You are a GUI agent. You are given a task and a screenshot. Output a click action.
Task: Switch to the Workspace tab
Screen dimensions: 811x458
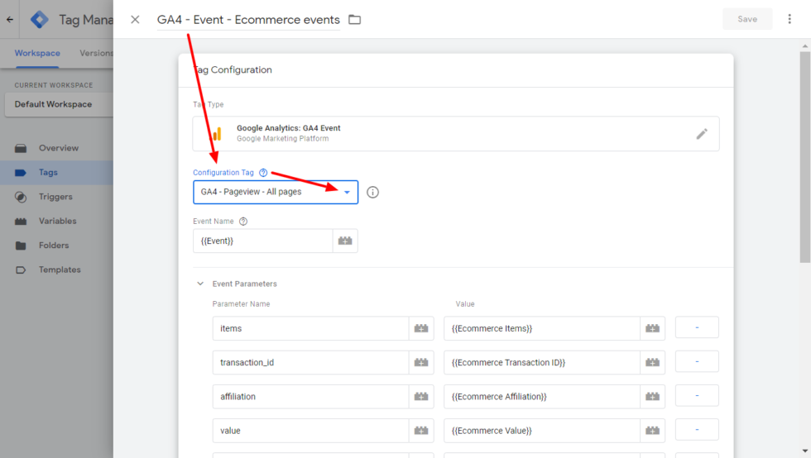(x=37, y=53)
